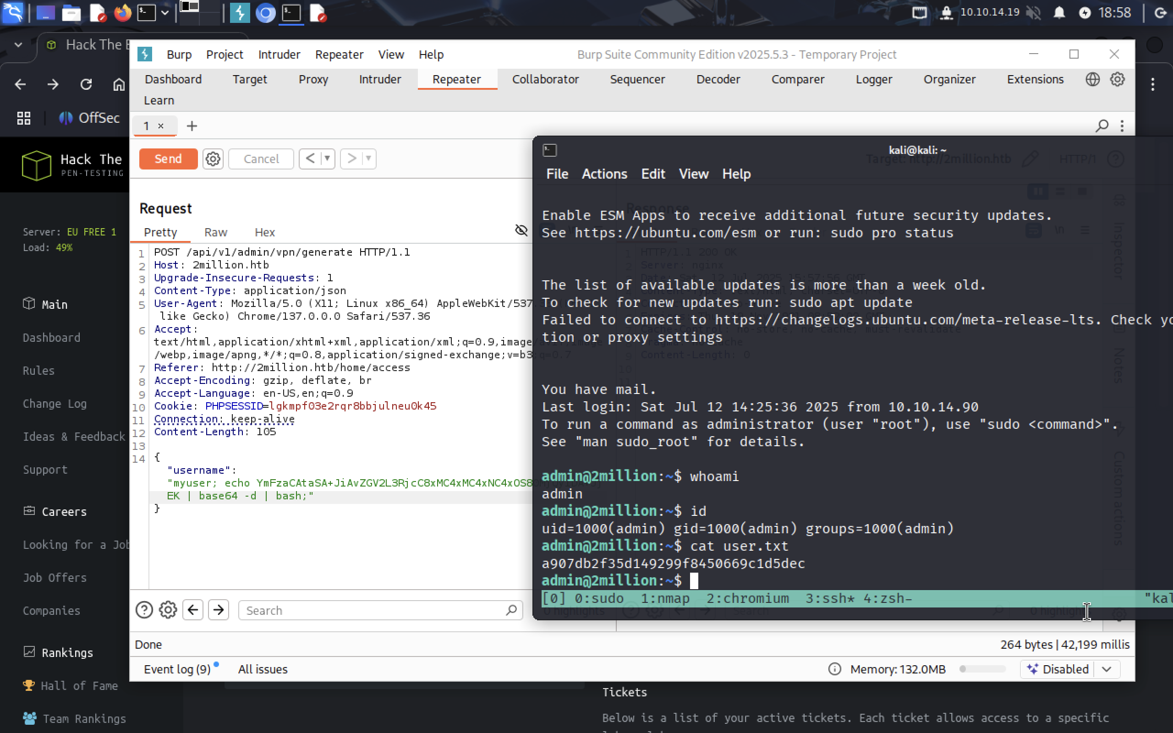Viewport: 1173px width, 733px height.
Task: Click the request Search input field
Action: tap(380, 610)
